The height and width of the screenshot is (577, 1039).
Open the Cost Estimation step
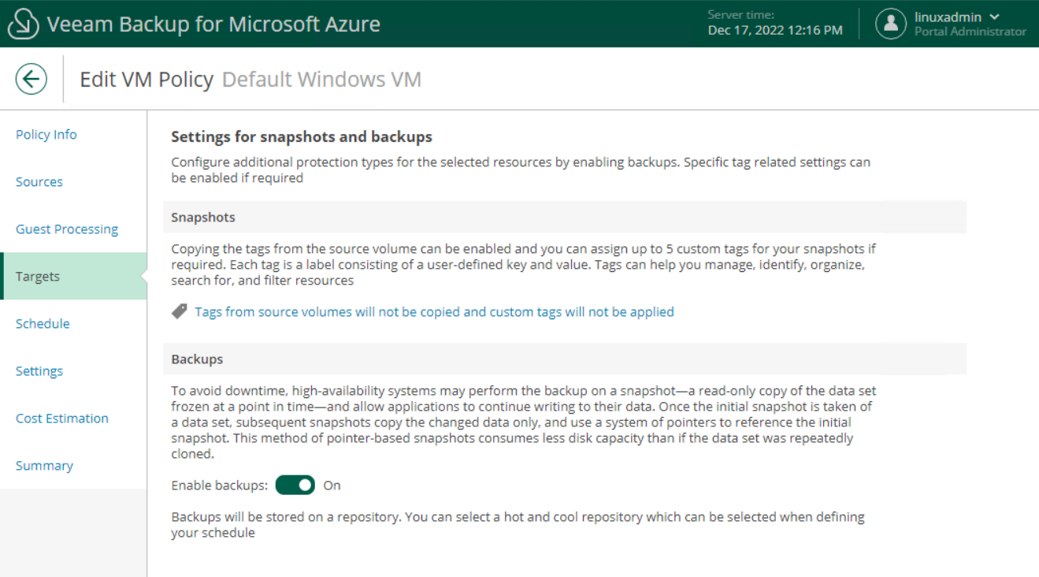click(x=61, y=418)
